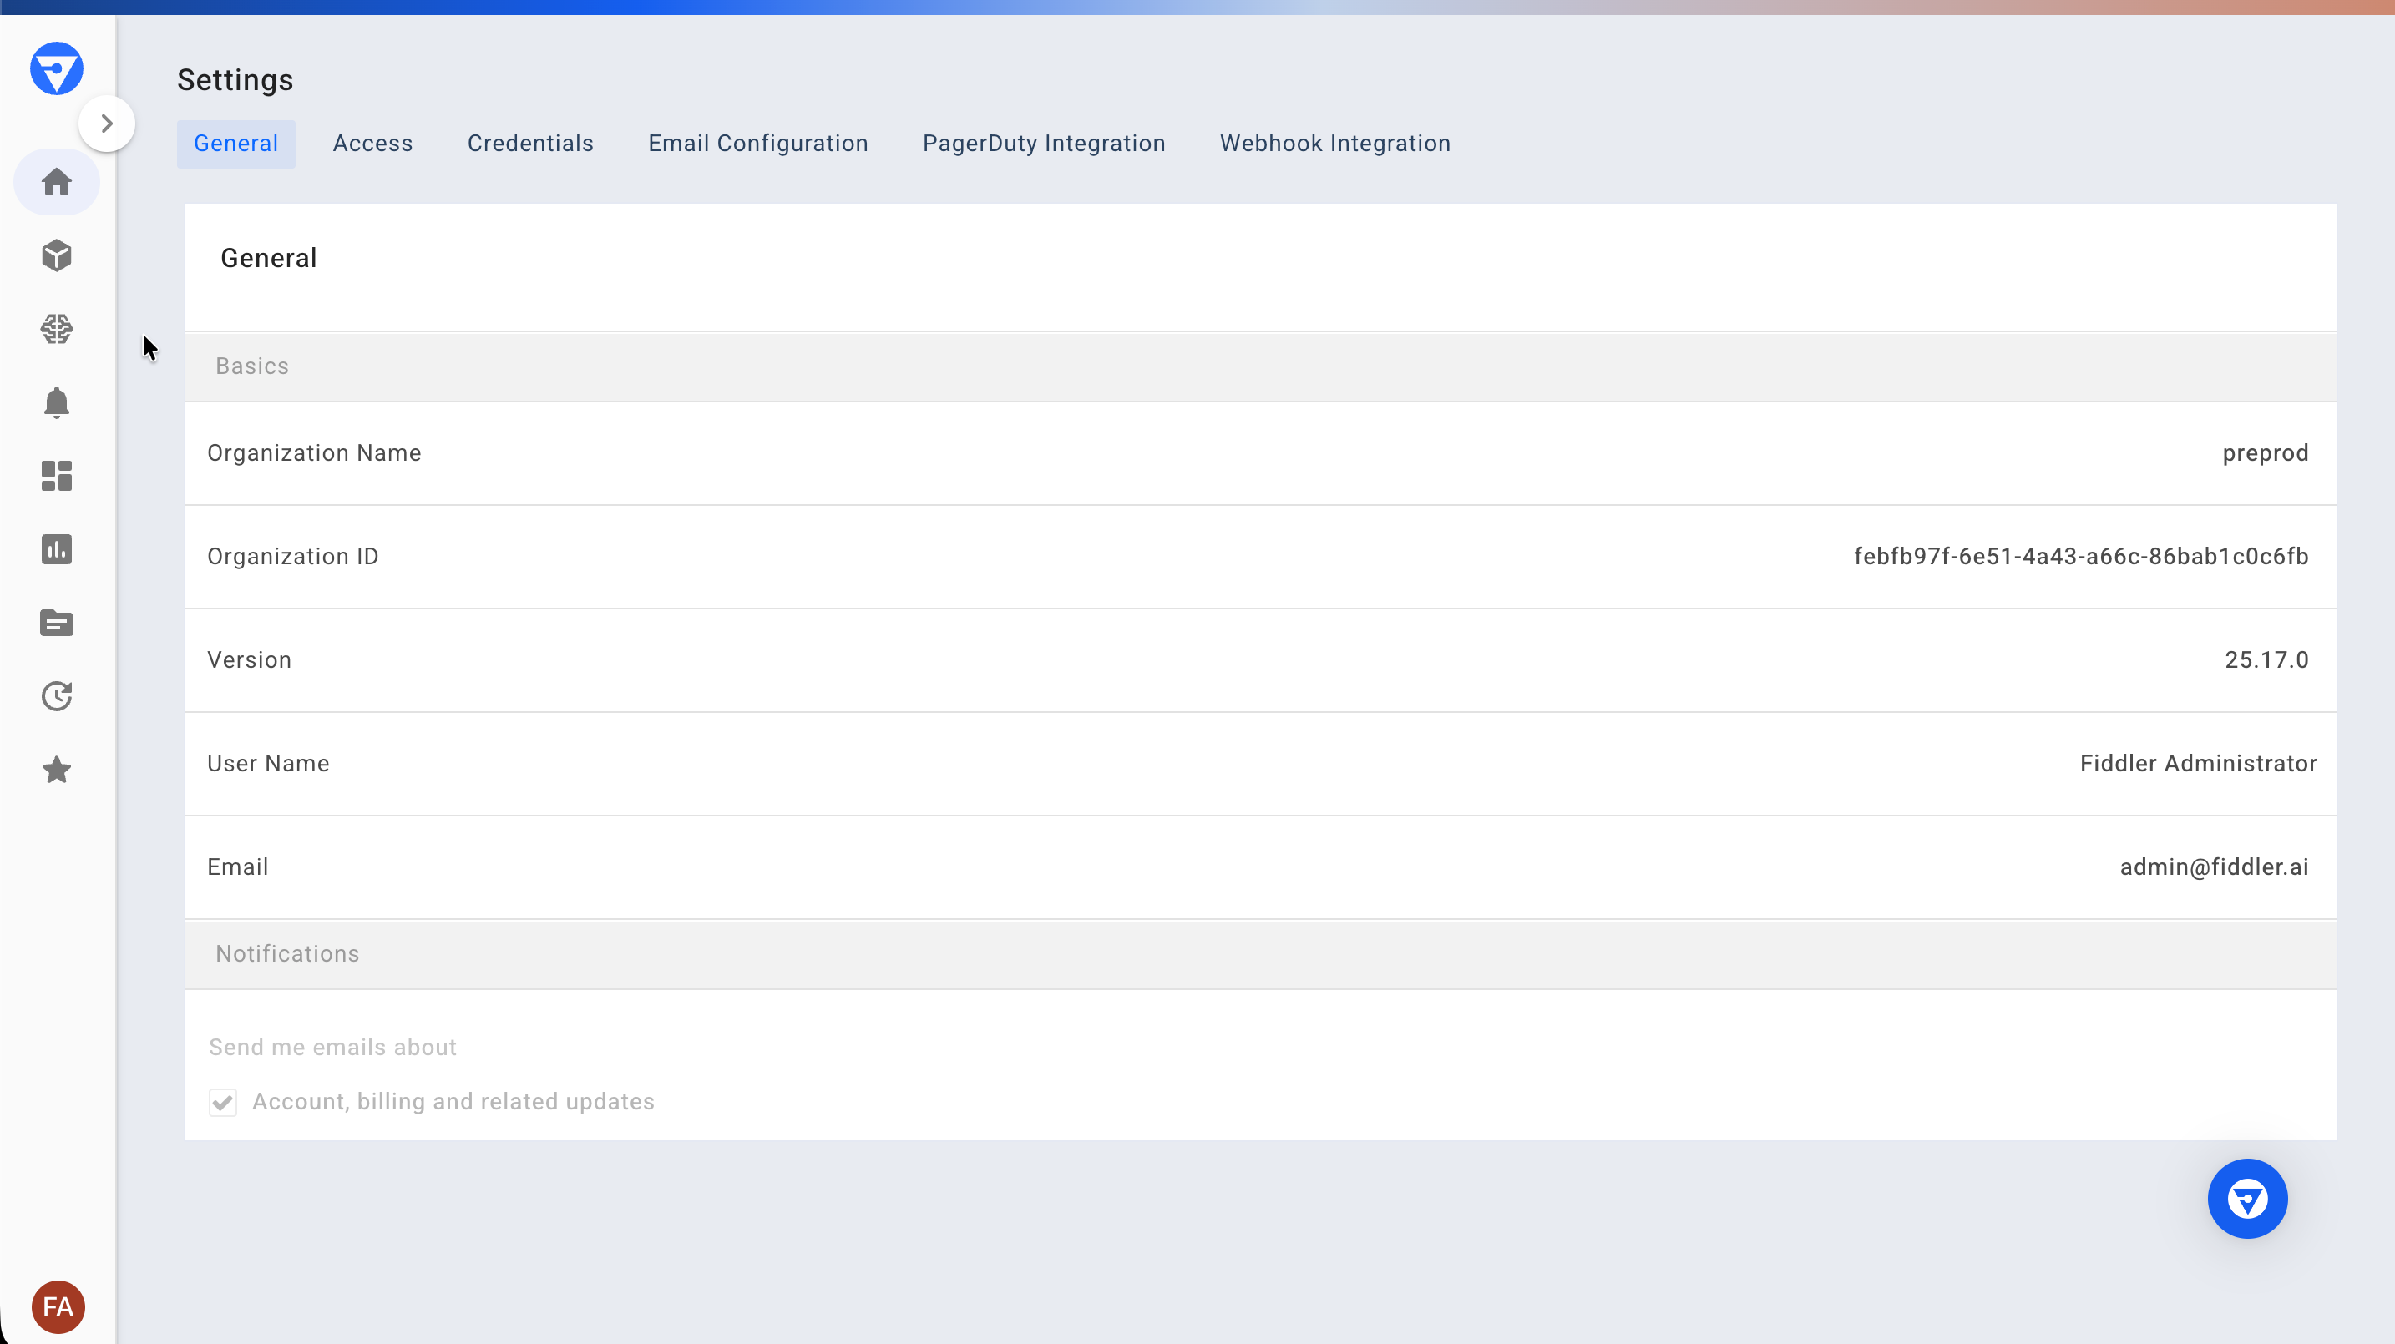Open Dashboards using the grid icon

[x=57, y=476]
